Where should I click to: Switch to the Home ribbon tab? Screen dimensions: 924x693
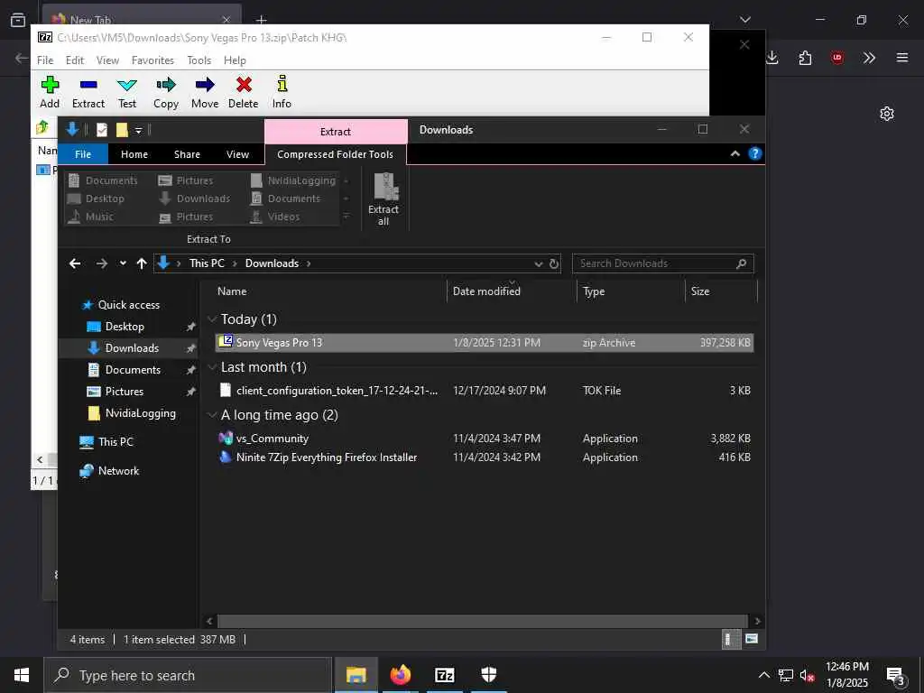(x=134, y=154)
